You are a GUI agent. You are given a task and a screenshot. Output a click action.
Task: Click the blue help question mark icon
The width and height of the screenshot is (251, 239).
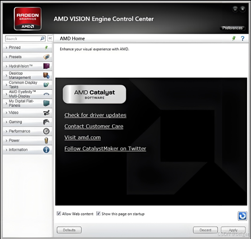tap(242, 38)
